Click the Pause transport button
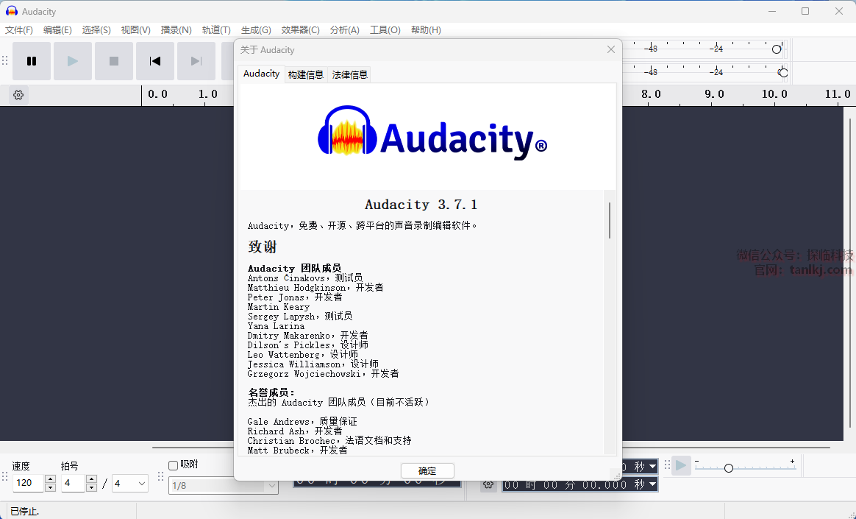Screen dimensions: 856x519 (x=32, y=61)
